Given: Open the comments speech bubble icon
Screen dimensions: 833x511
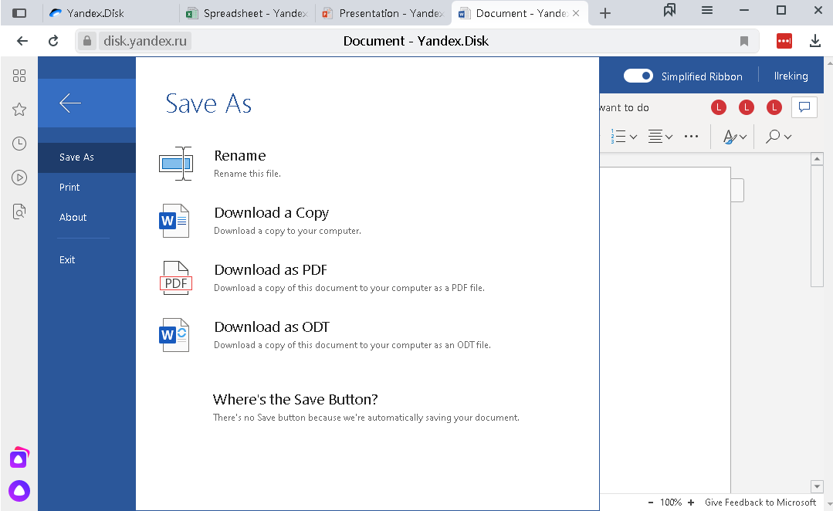Looking at the screenshot, I should click(804, 107).
